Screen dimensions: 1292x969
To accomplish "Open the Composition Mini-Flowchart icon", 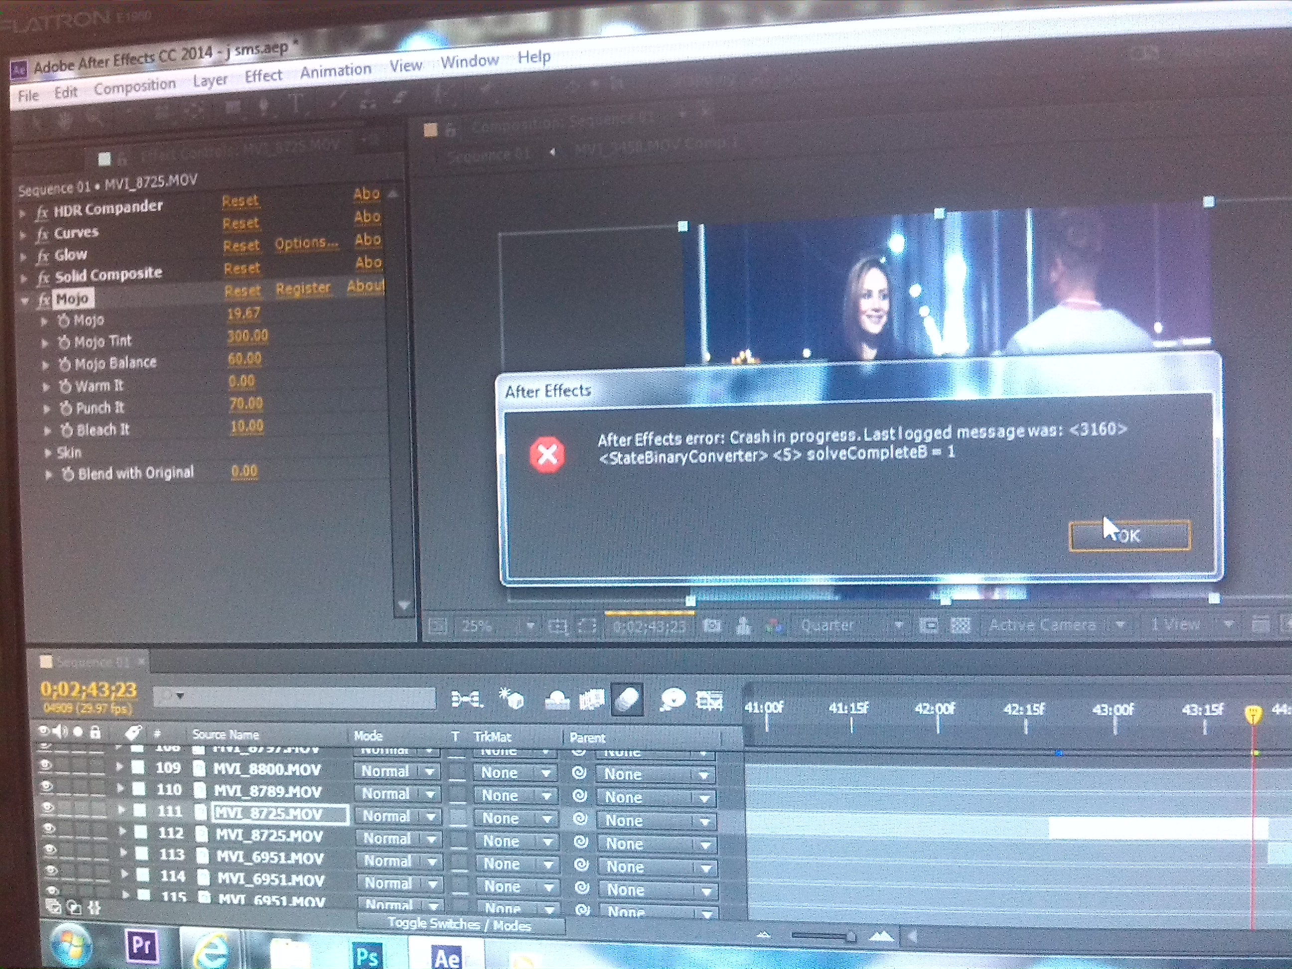I will (x=467, y=698).
